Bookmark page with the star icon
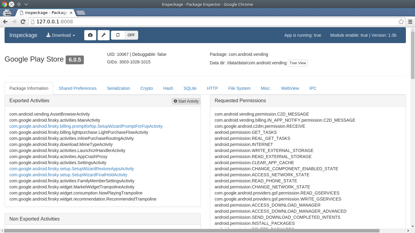This screenshot has width=415, height=233. pyautogui.click(x=401, y=22)
